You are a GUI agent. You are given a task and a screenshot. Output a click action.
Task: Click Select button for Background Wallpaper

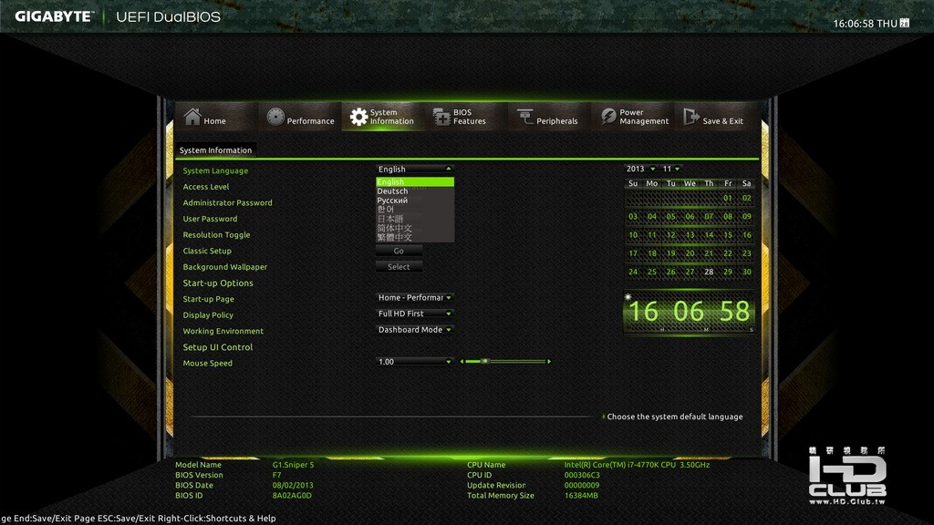coord(399,267)
